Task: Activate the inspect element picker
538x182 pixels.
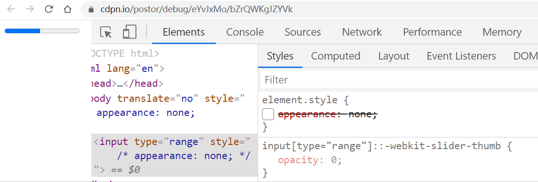Action: pos(106,32)
